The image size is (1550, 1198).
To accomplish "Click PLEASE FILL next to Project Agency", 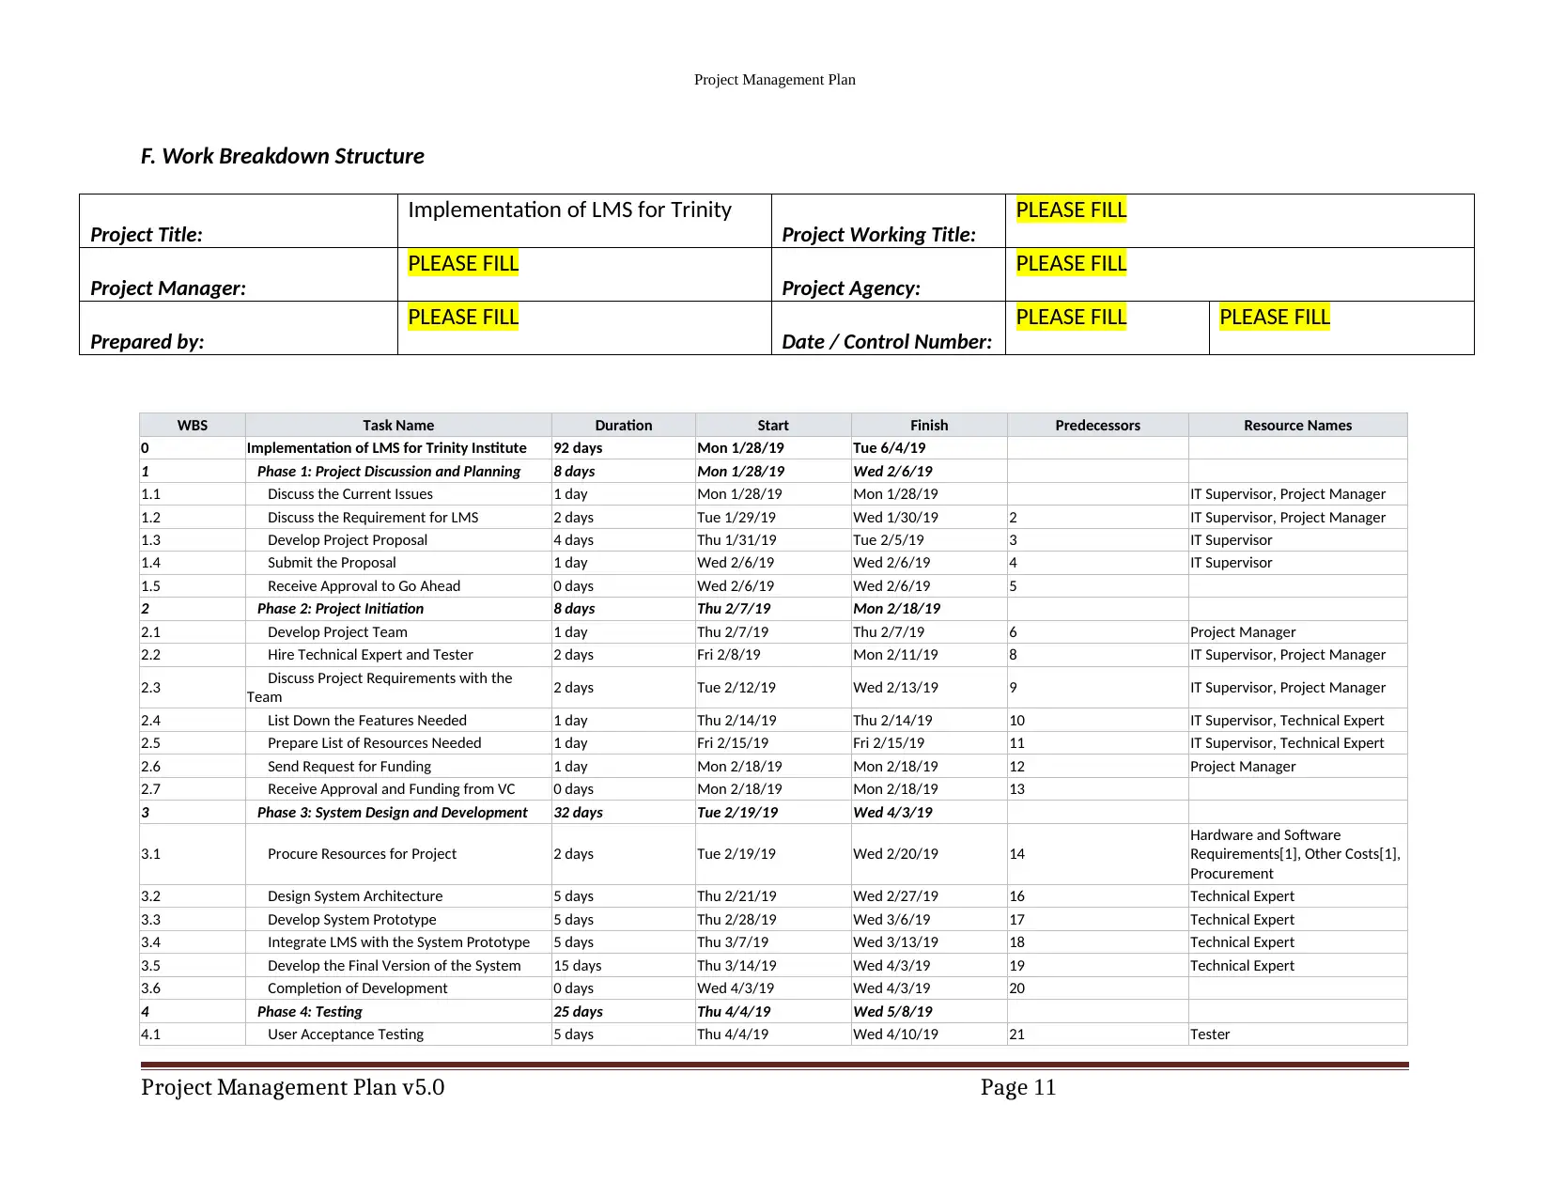I will (x=1071, y=263).
